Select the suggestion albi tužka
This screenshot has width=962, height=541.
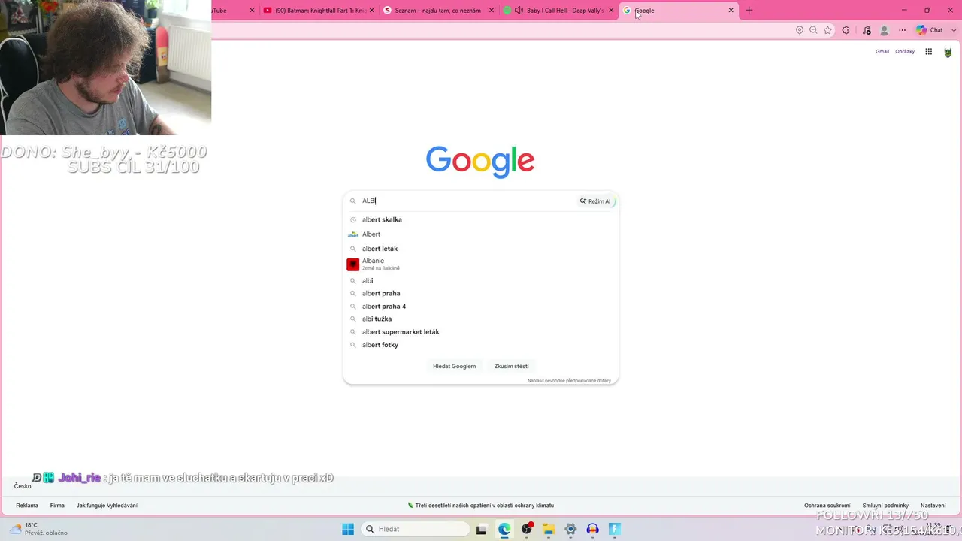(x=481, y=319)
